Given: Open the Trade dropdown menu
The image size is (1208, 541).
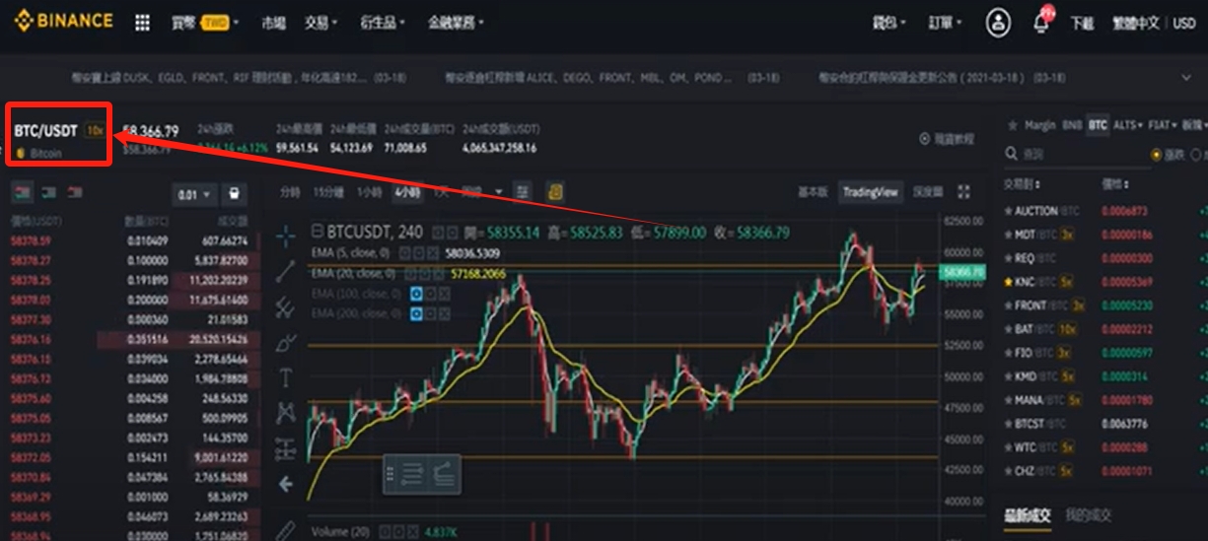Looking at the screenshot, I should pos(320,22).
